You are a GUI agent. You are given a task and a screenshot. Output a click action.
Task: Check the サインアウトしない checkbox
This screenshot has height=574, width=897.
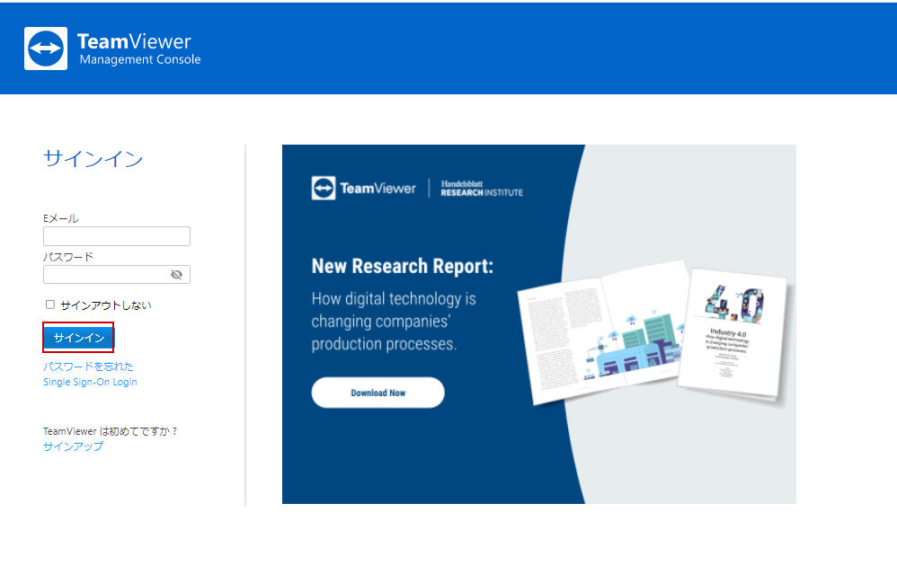tap(50, 305)
